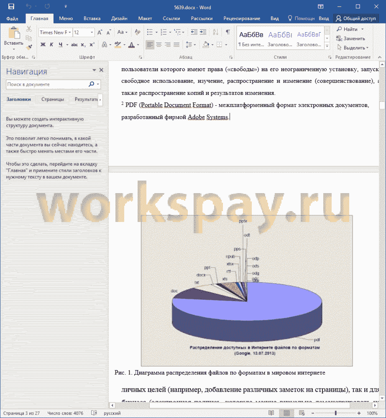
Task: Activate the Format Painter brush
Action: pyautogui.click(x=29, y=47)
